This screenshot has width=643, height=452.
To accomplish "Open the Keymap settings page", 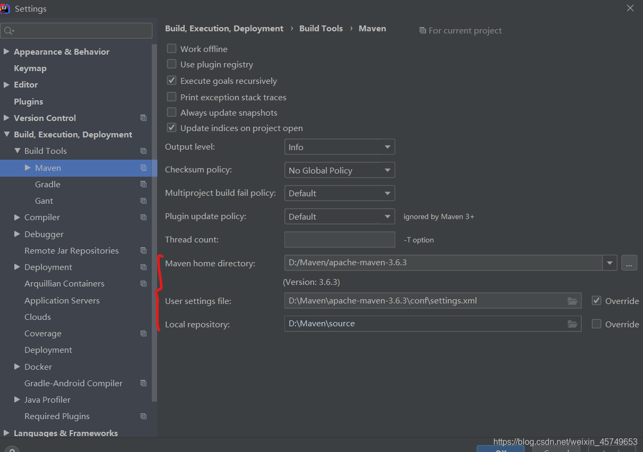I will (30, 68).
